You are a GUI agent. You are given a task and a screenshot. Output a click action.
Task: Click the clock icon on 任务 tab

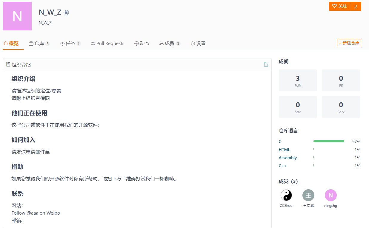[x=63, y=43]
